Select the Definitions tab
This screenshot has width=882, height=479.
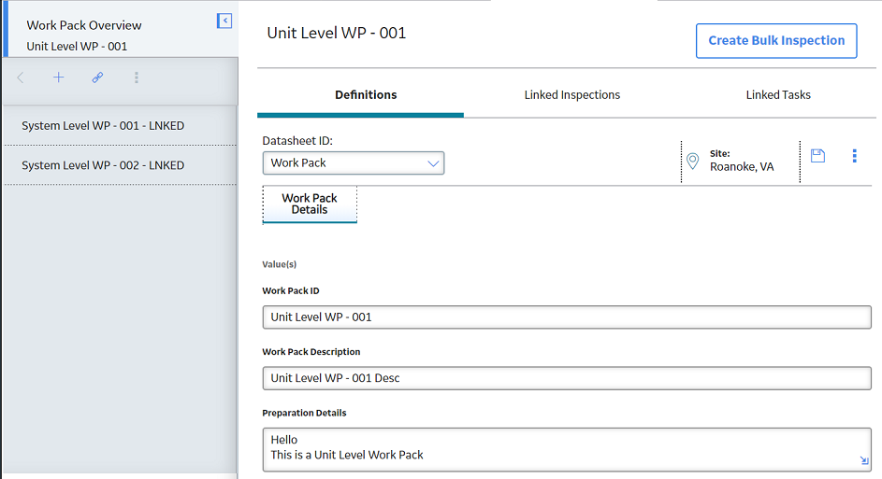[x=366, y=95]
